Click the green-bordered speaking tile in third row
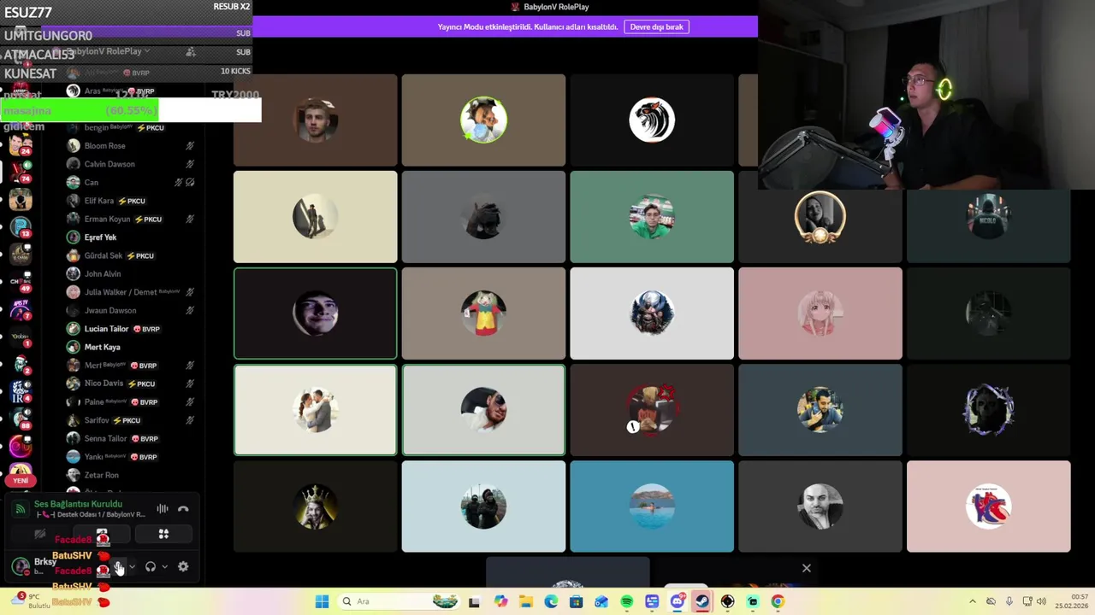 (x=315, y=313)
